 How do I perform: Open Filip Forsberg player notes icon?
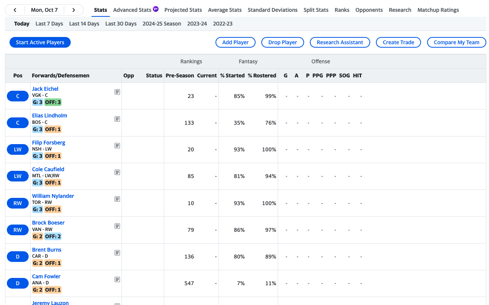click(117, 146)
